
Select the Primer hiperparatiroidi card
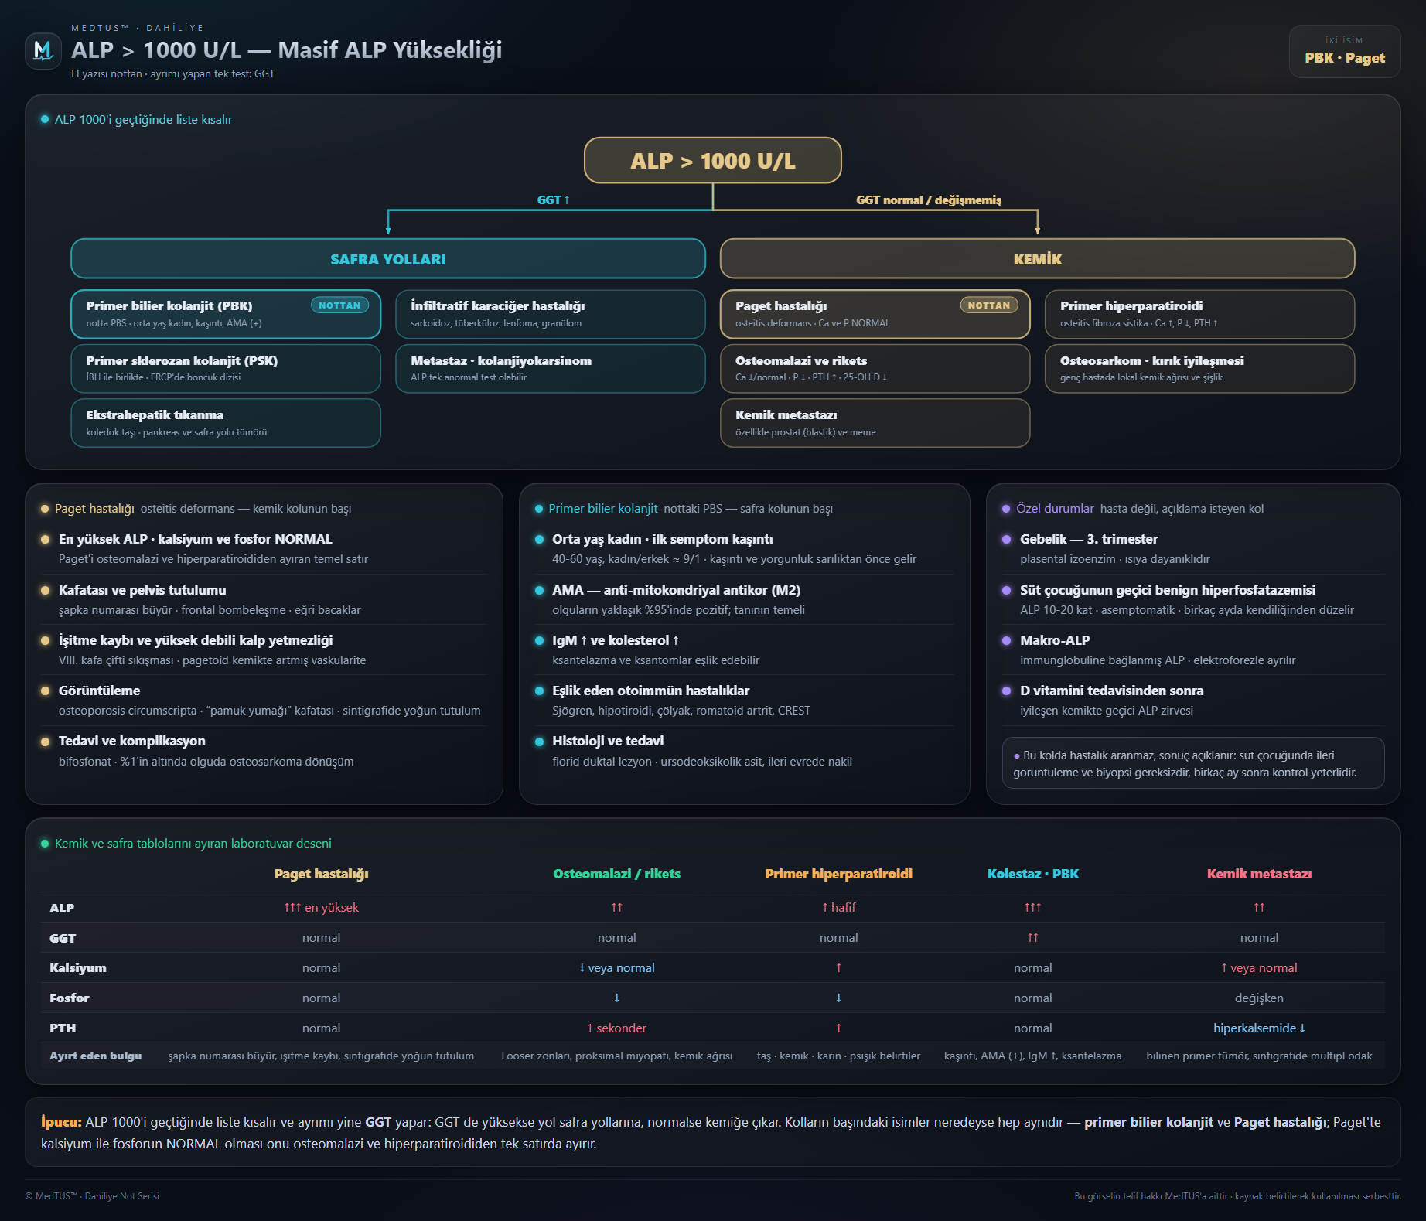[1200, 314]
